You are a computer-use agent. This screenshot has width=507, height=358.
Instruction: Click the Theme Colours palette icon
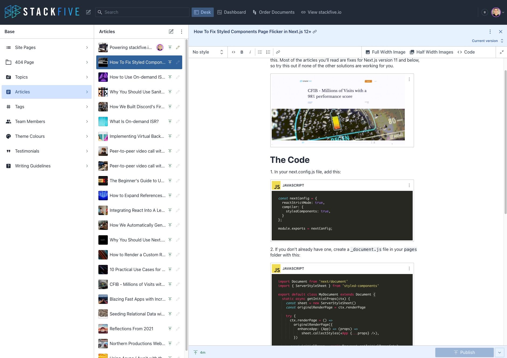pos(9,136)
